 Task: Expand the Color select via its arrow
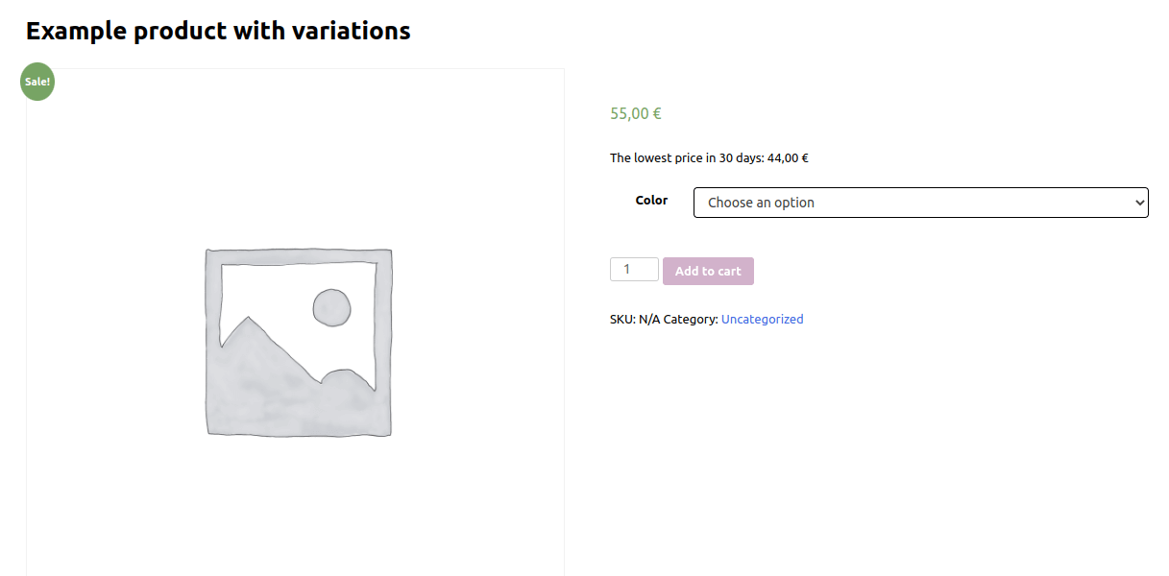[1139, 203]
